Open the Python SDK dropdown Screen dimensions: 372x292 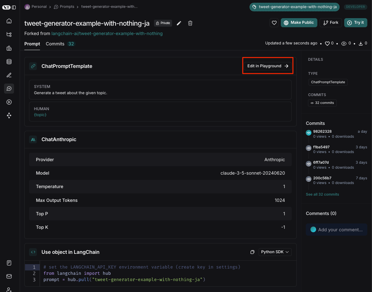tap(275, 252)
